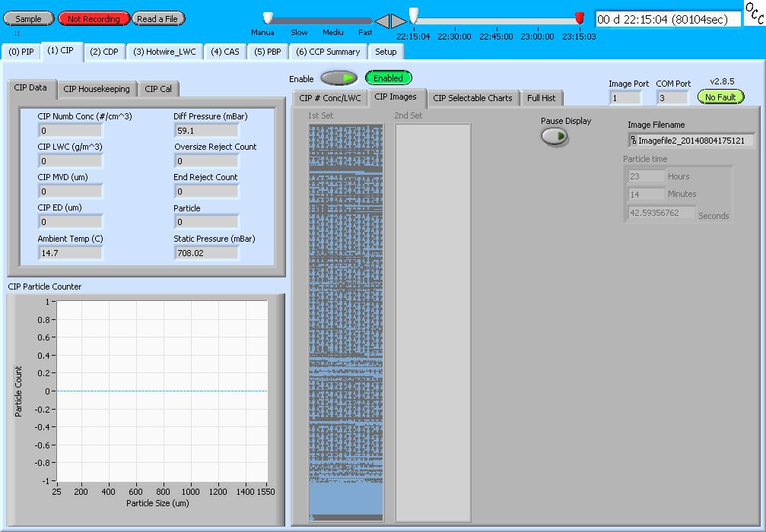
Task: Click the green Enabled indicator
Action: point(389,78)
